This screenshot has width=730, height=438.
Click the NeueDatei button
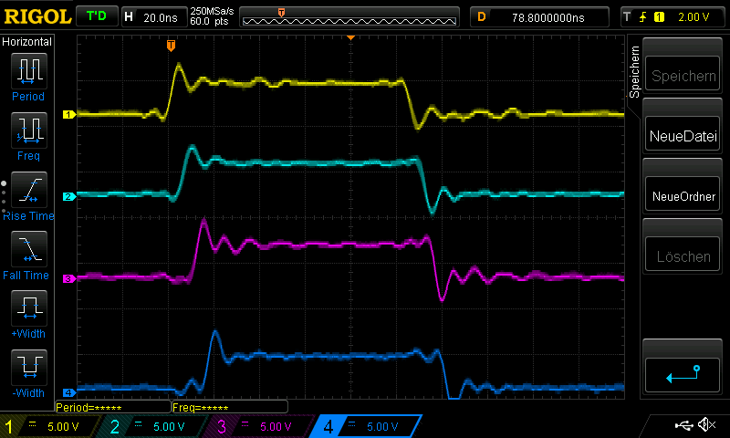tap(683, 135)
